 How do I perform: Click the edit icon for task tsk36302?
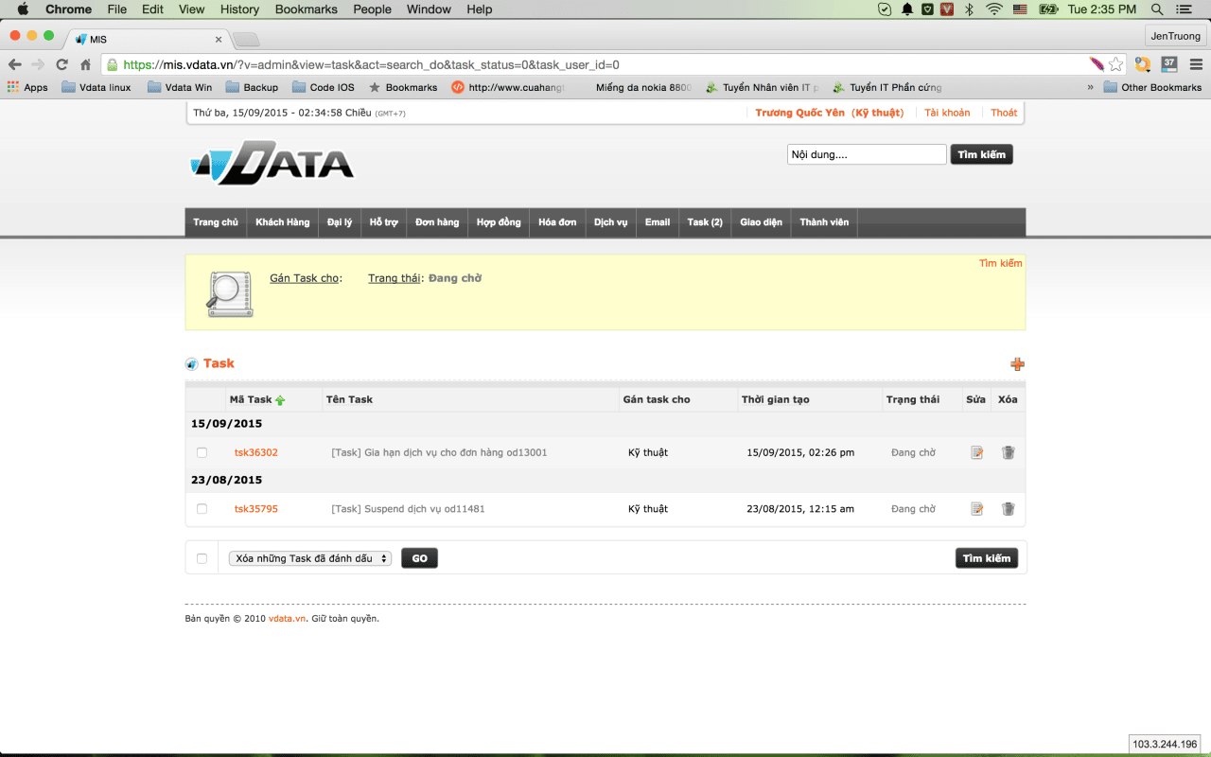pos(976,452)
